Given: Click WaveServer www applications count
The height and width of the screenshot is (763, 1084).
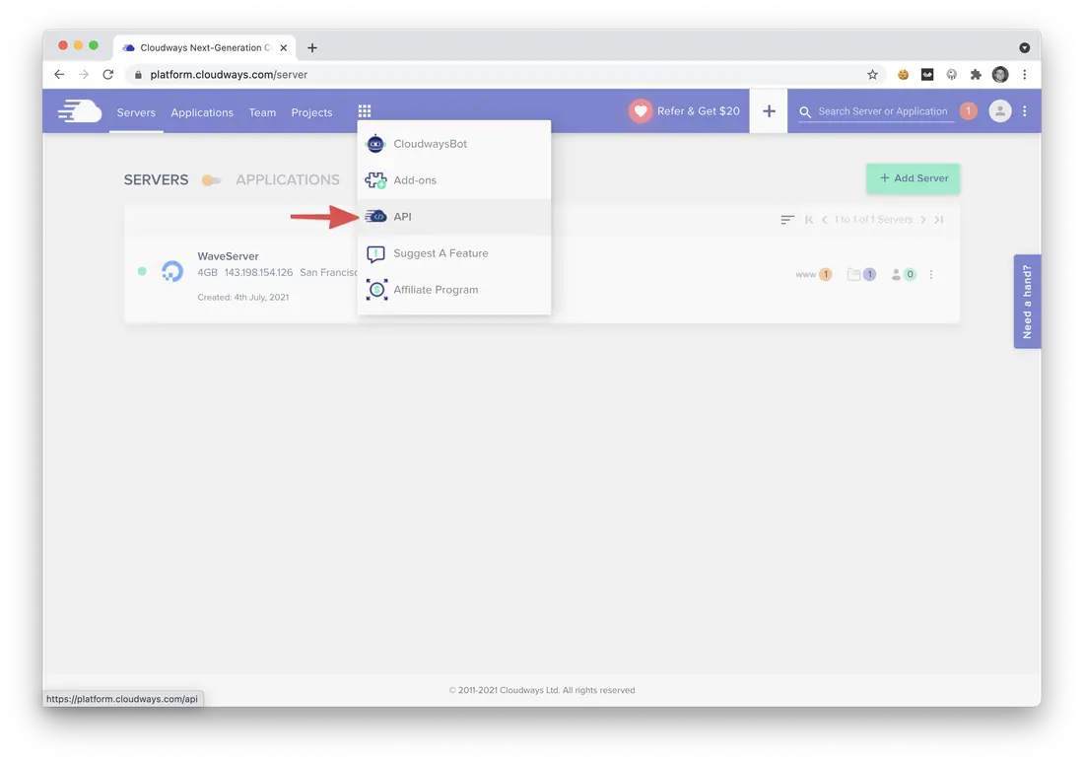Looking at the screenshot, I should pyautogui.click(x=814, y=275).
